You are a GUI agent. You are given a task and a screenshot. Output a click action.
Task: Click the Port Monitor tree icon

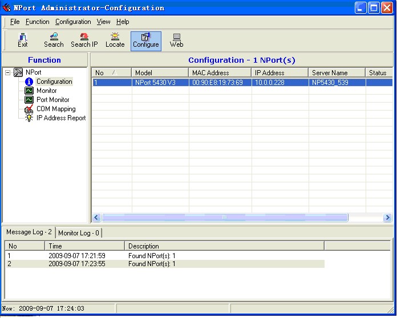pos(29,100)
